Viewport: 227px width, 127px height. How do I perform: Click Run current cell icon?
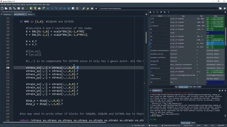(31, 8)
